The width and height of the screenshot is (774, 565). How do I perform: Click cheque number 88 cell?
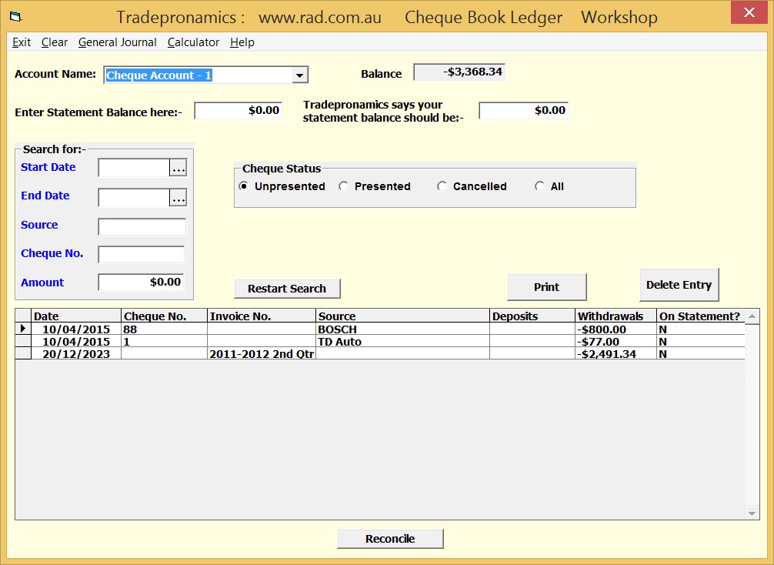(165, 329)
